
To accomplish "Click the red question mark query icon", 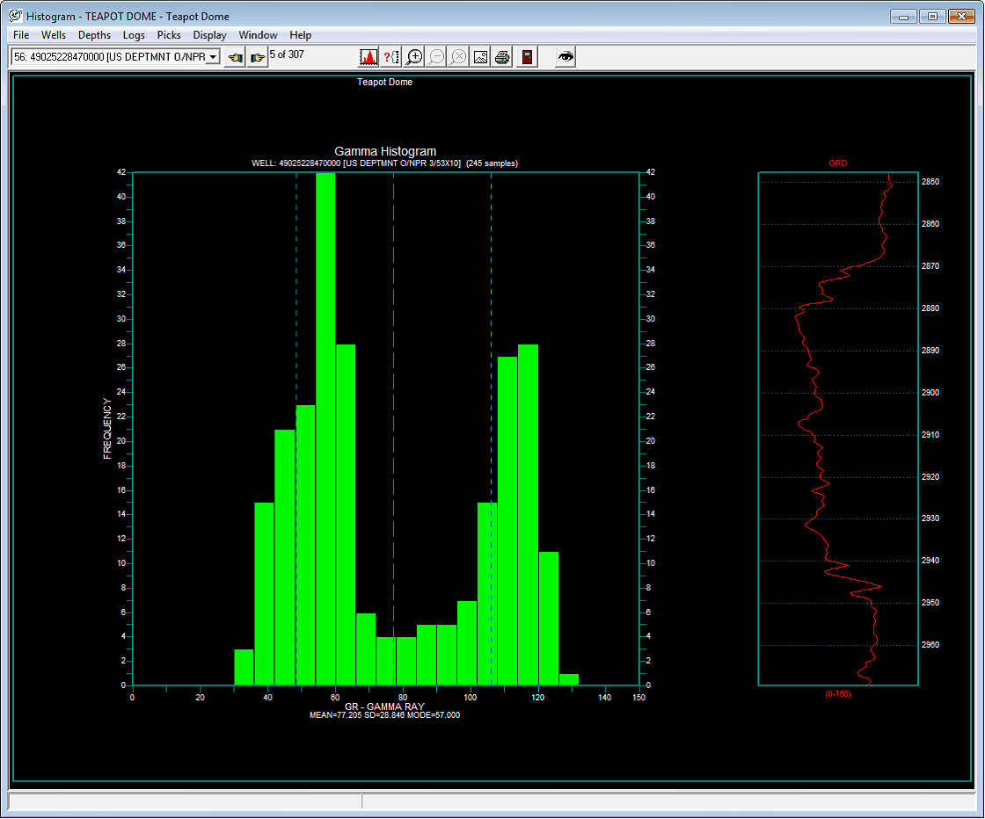I will pos(391,57).
